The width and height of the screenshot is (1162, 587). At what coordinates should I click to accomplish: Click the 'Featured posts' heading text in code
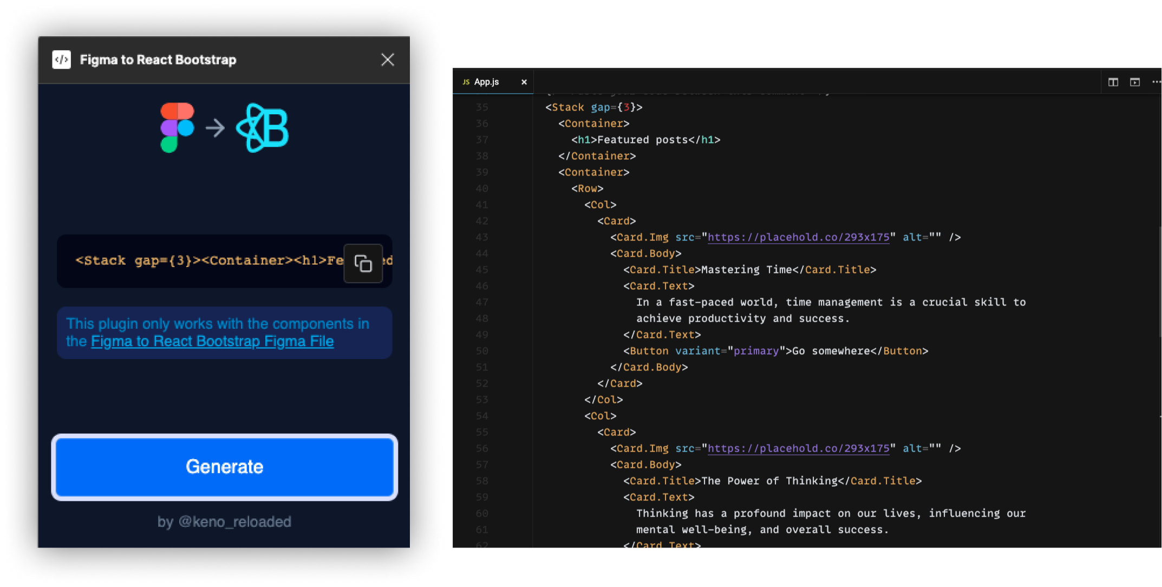[x=643, y=140]
